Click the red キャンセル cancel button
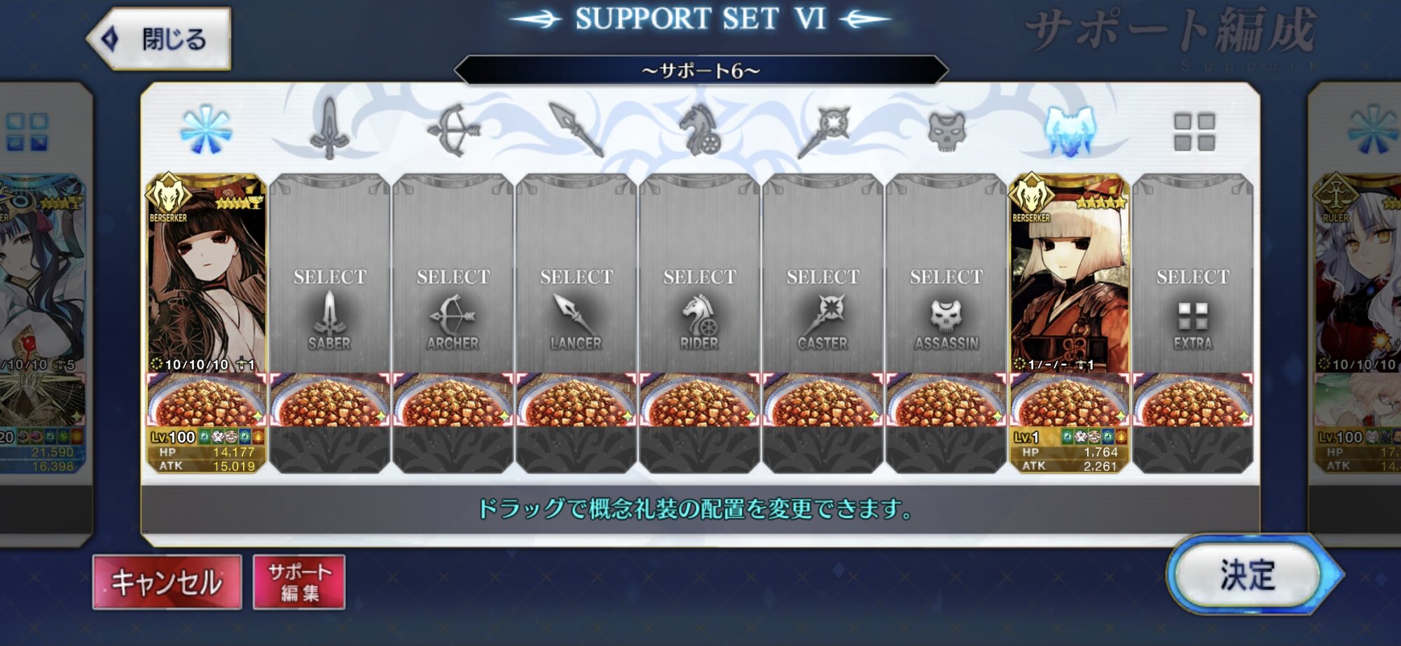The width and height of the screenshot is (1401, 646). click(x=167, y=582)
